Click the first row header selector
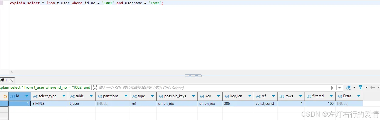Viewport: 380px width, 120px height. 4,104
